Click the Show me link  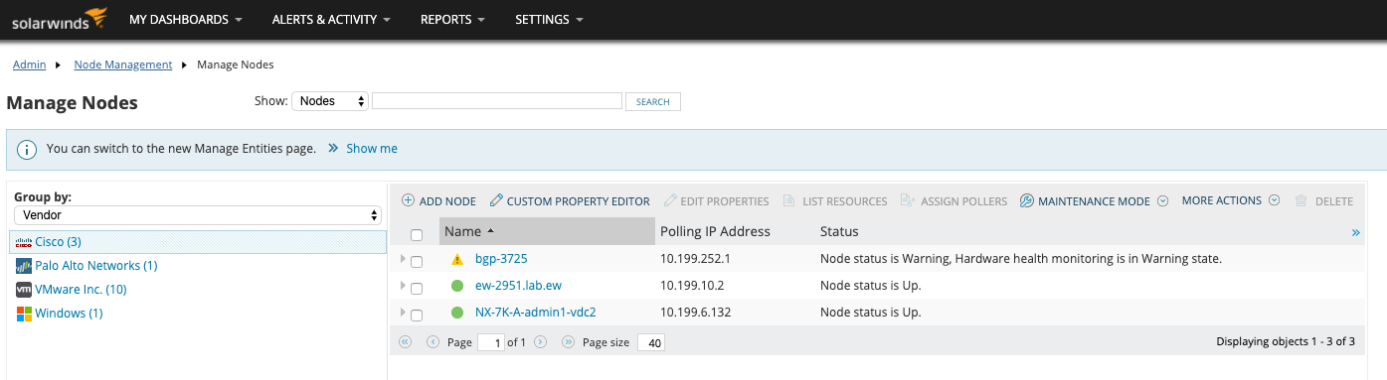pos(372,149)
